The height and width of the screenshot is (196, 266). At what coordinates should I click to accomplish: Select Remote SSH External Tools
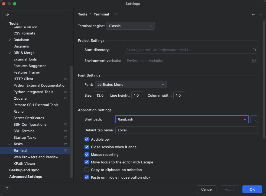[36, 105]
